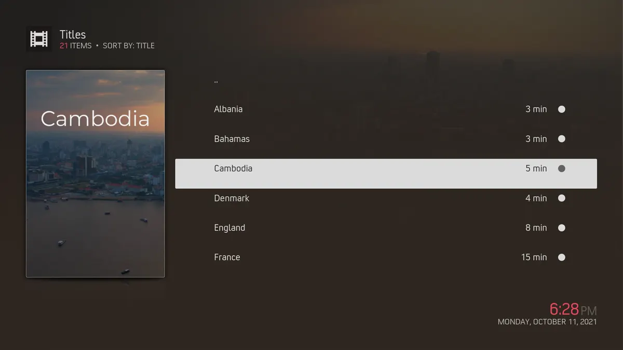Click the watched indicator next to France
Viewport: 623px width, 350px height.
pyautogui.click(x=561, y=257)
